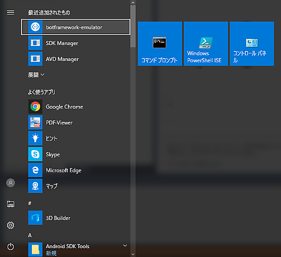Open the user account menu
Viewport: 281px width, 257px height.
[x=10, y=183]
